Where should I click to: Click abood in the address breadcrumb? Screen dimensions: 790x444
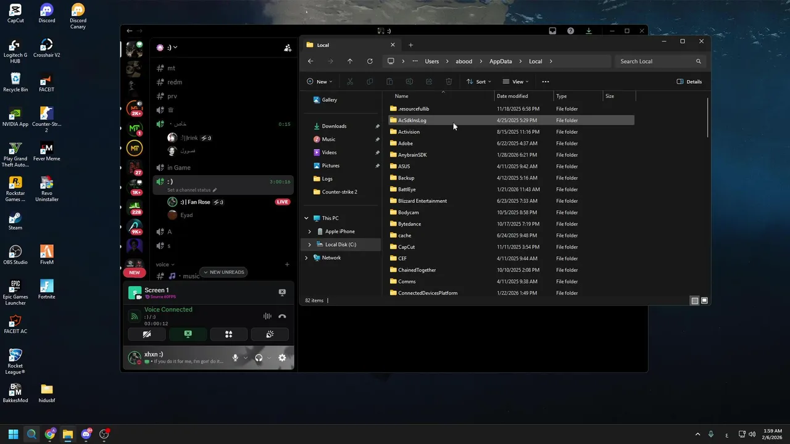[x=464, y=61]
